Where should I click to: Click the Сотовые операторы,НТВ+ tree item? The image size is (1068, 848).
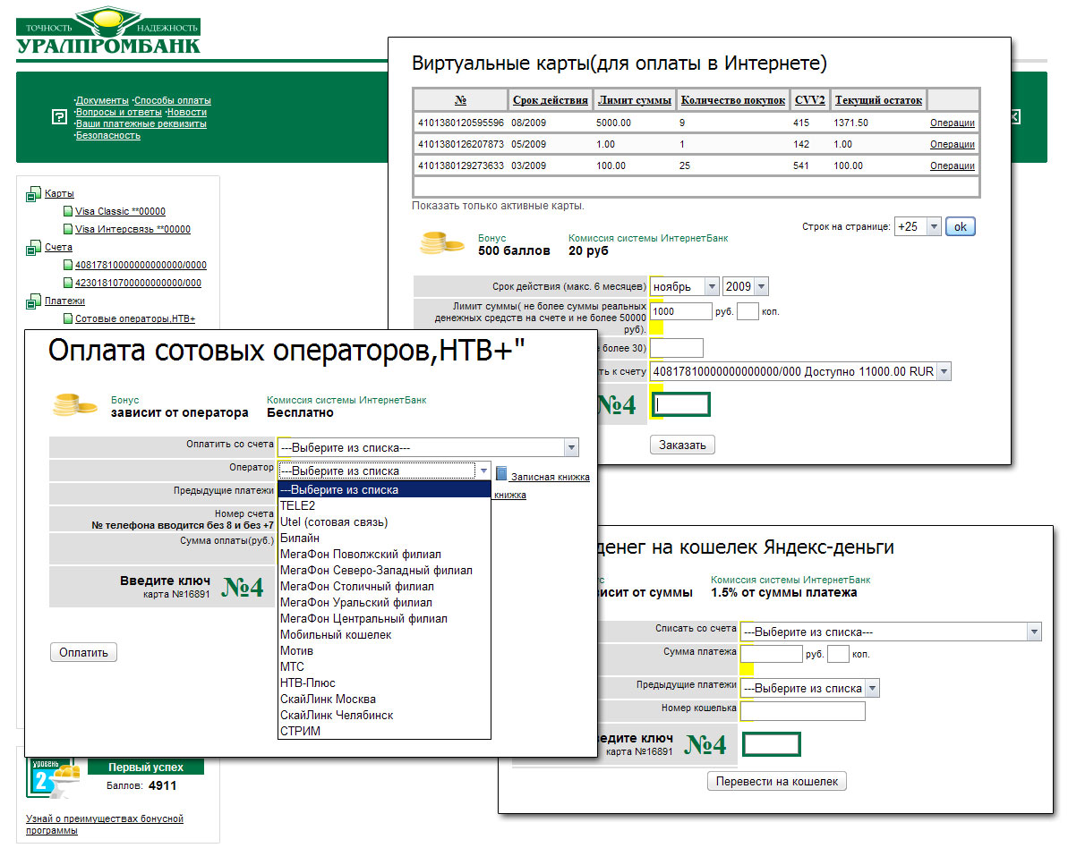[135, 318]
